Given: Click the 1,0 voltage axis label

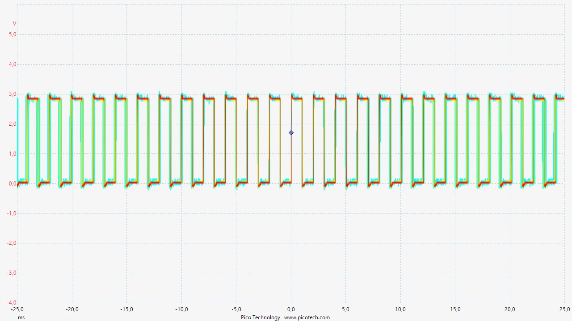Looking at the screenshot, I should pos(13,154).
